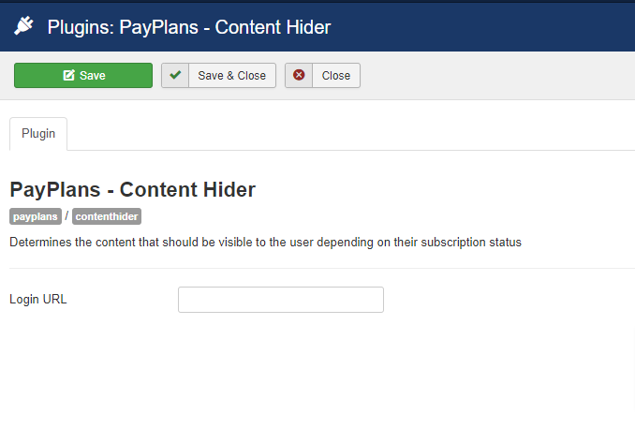This screenshot has width=635, height=428.
Task: Click the Close toolbar button
Action: click(322, 75)
